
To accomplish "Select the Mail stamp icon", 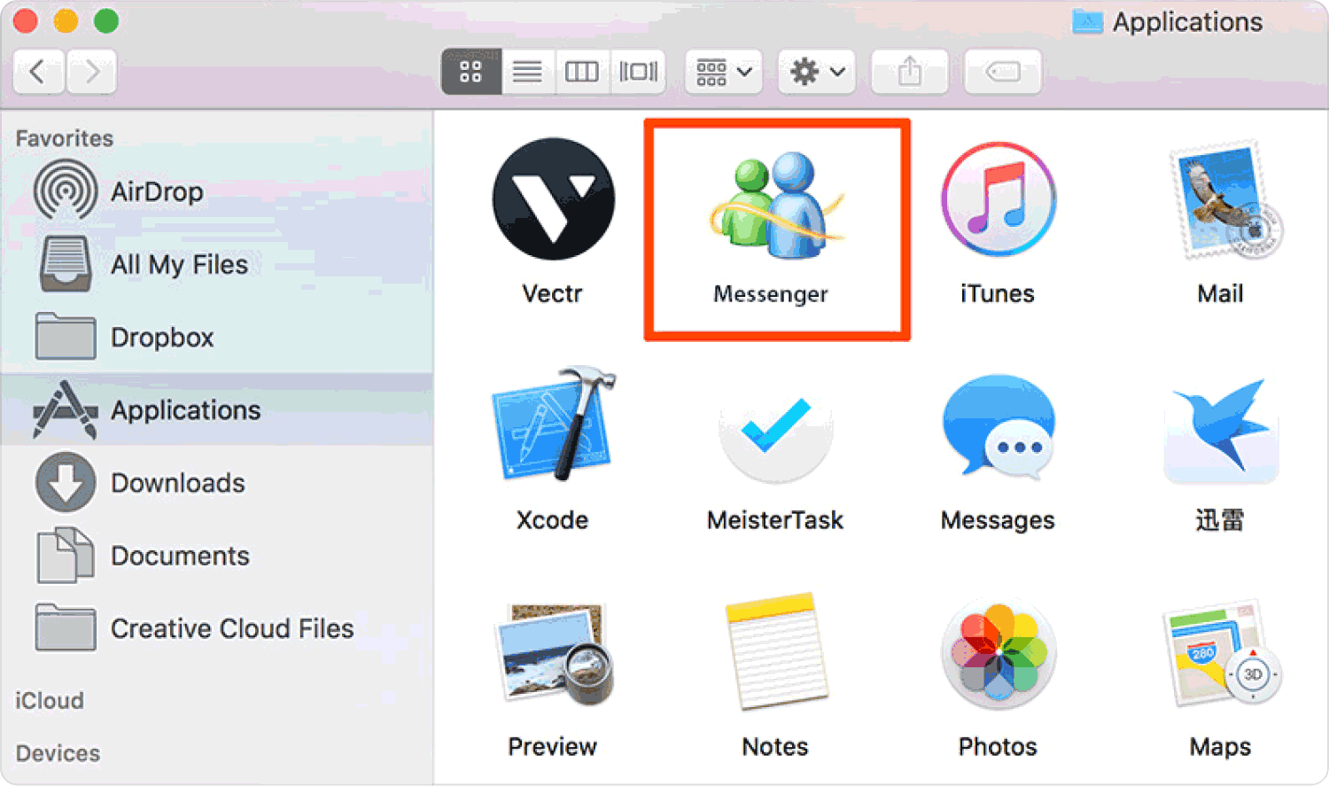I will pyautogui.click(x=1225, y=199).
